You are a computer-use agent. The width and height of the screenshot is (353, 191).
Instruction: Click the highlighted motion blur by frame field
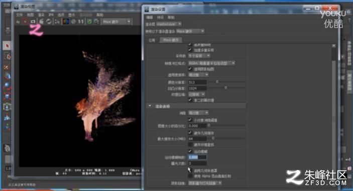click(197, 157)
